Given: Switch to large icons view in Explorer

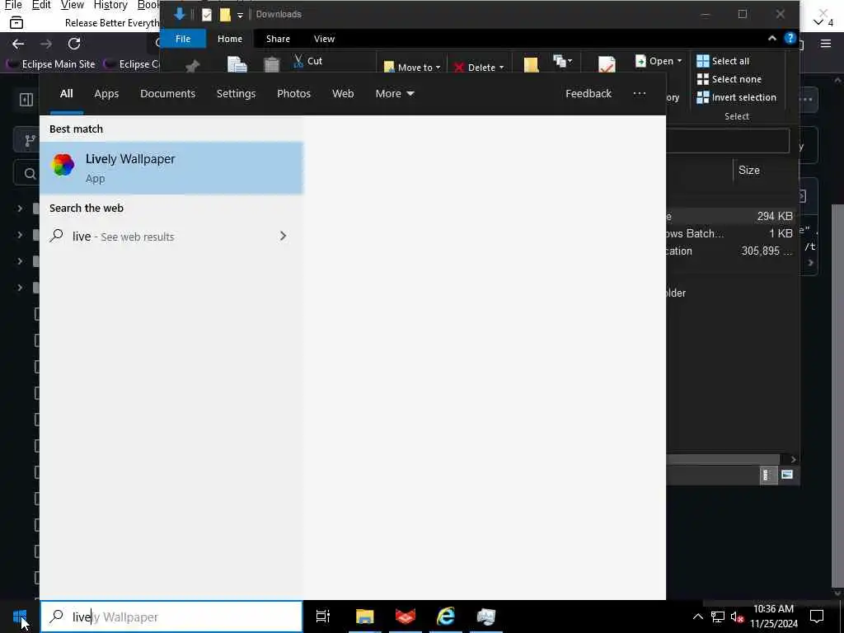Looking at the screenshot, I should click(787, 475).
